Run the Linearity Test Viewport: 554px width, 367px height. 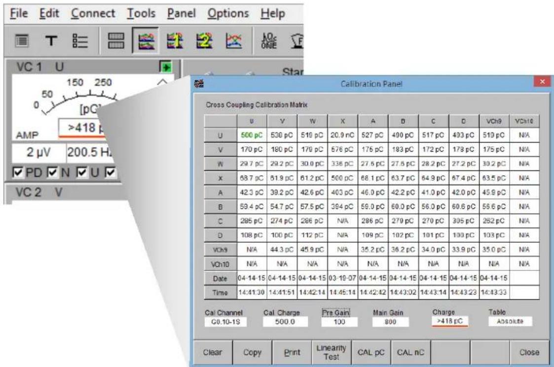coord(332,352)
